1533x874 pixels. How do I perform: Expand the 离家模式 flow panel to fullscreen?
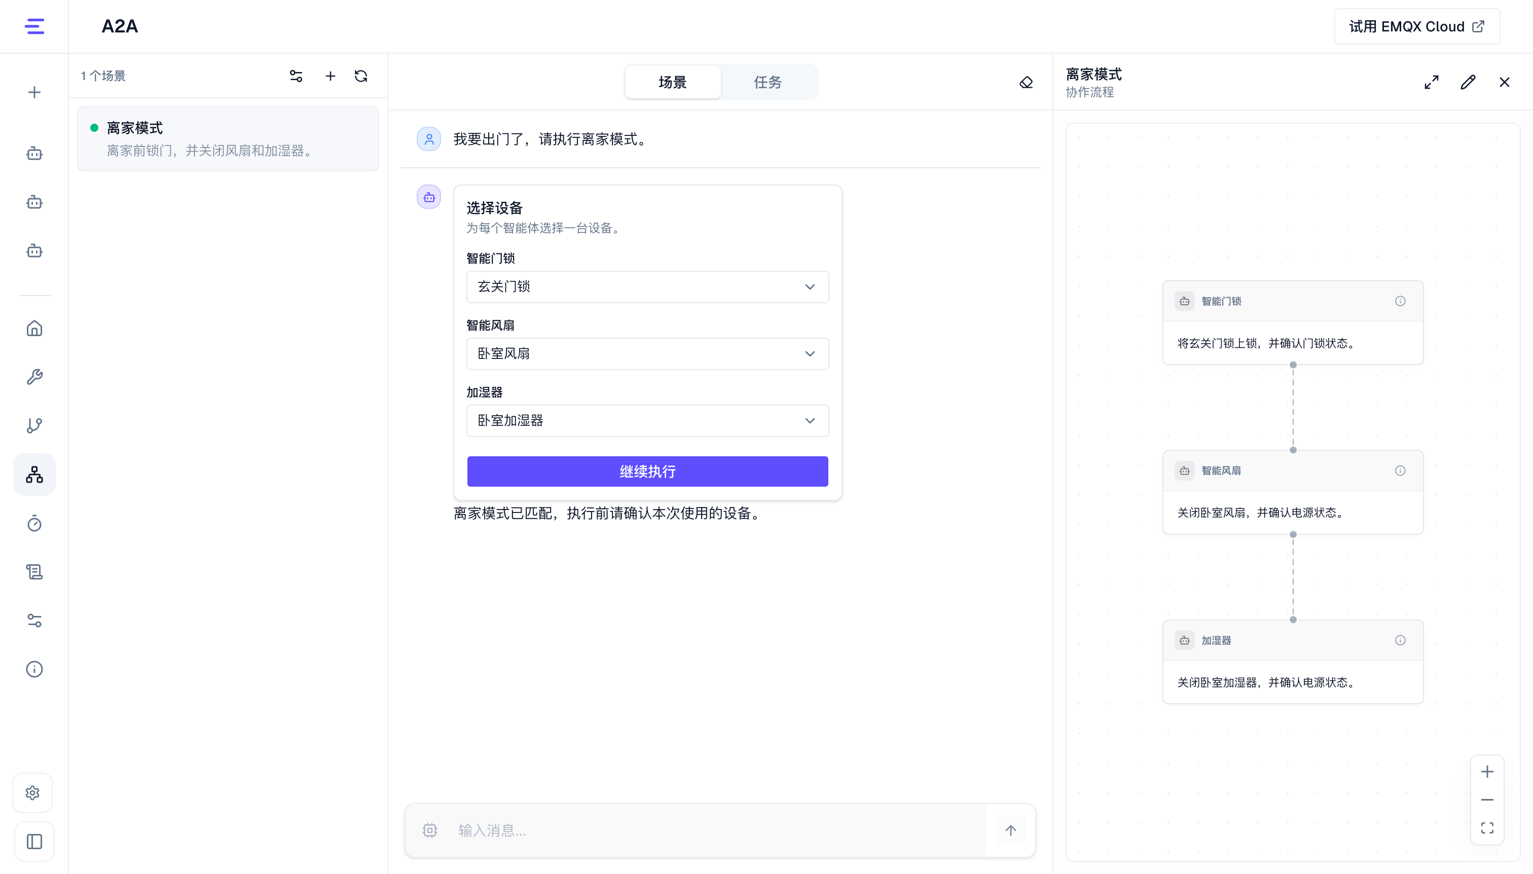click(x=1432, y=82)
